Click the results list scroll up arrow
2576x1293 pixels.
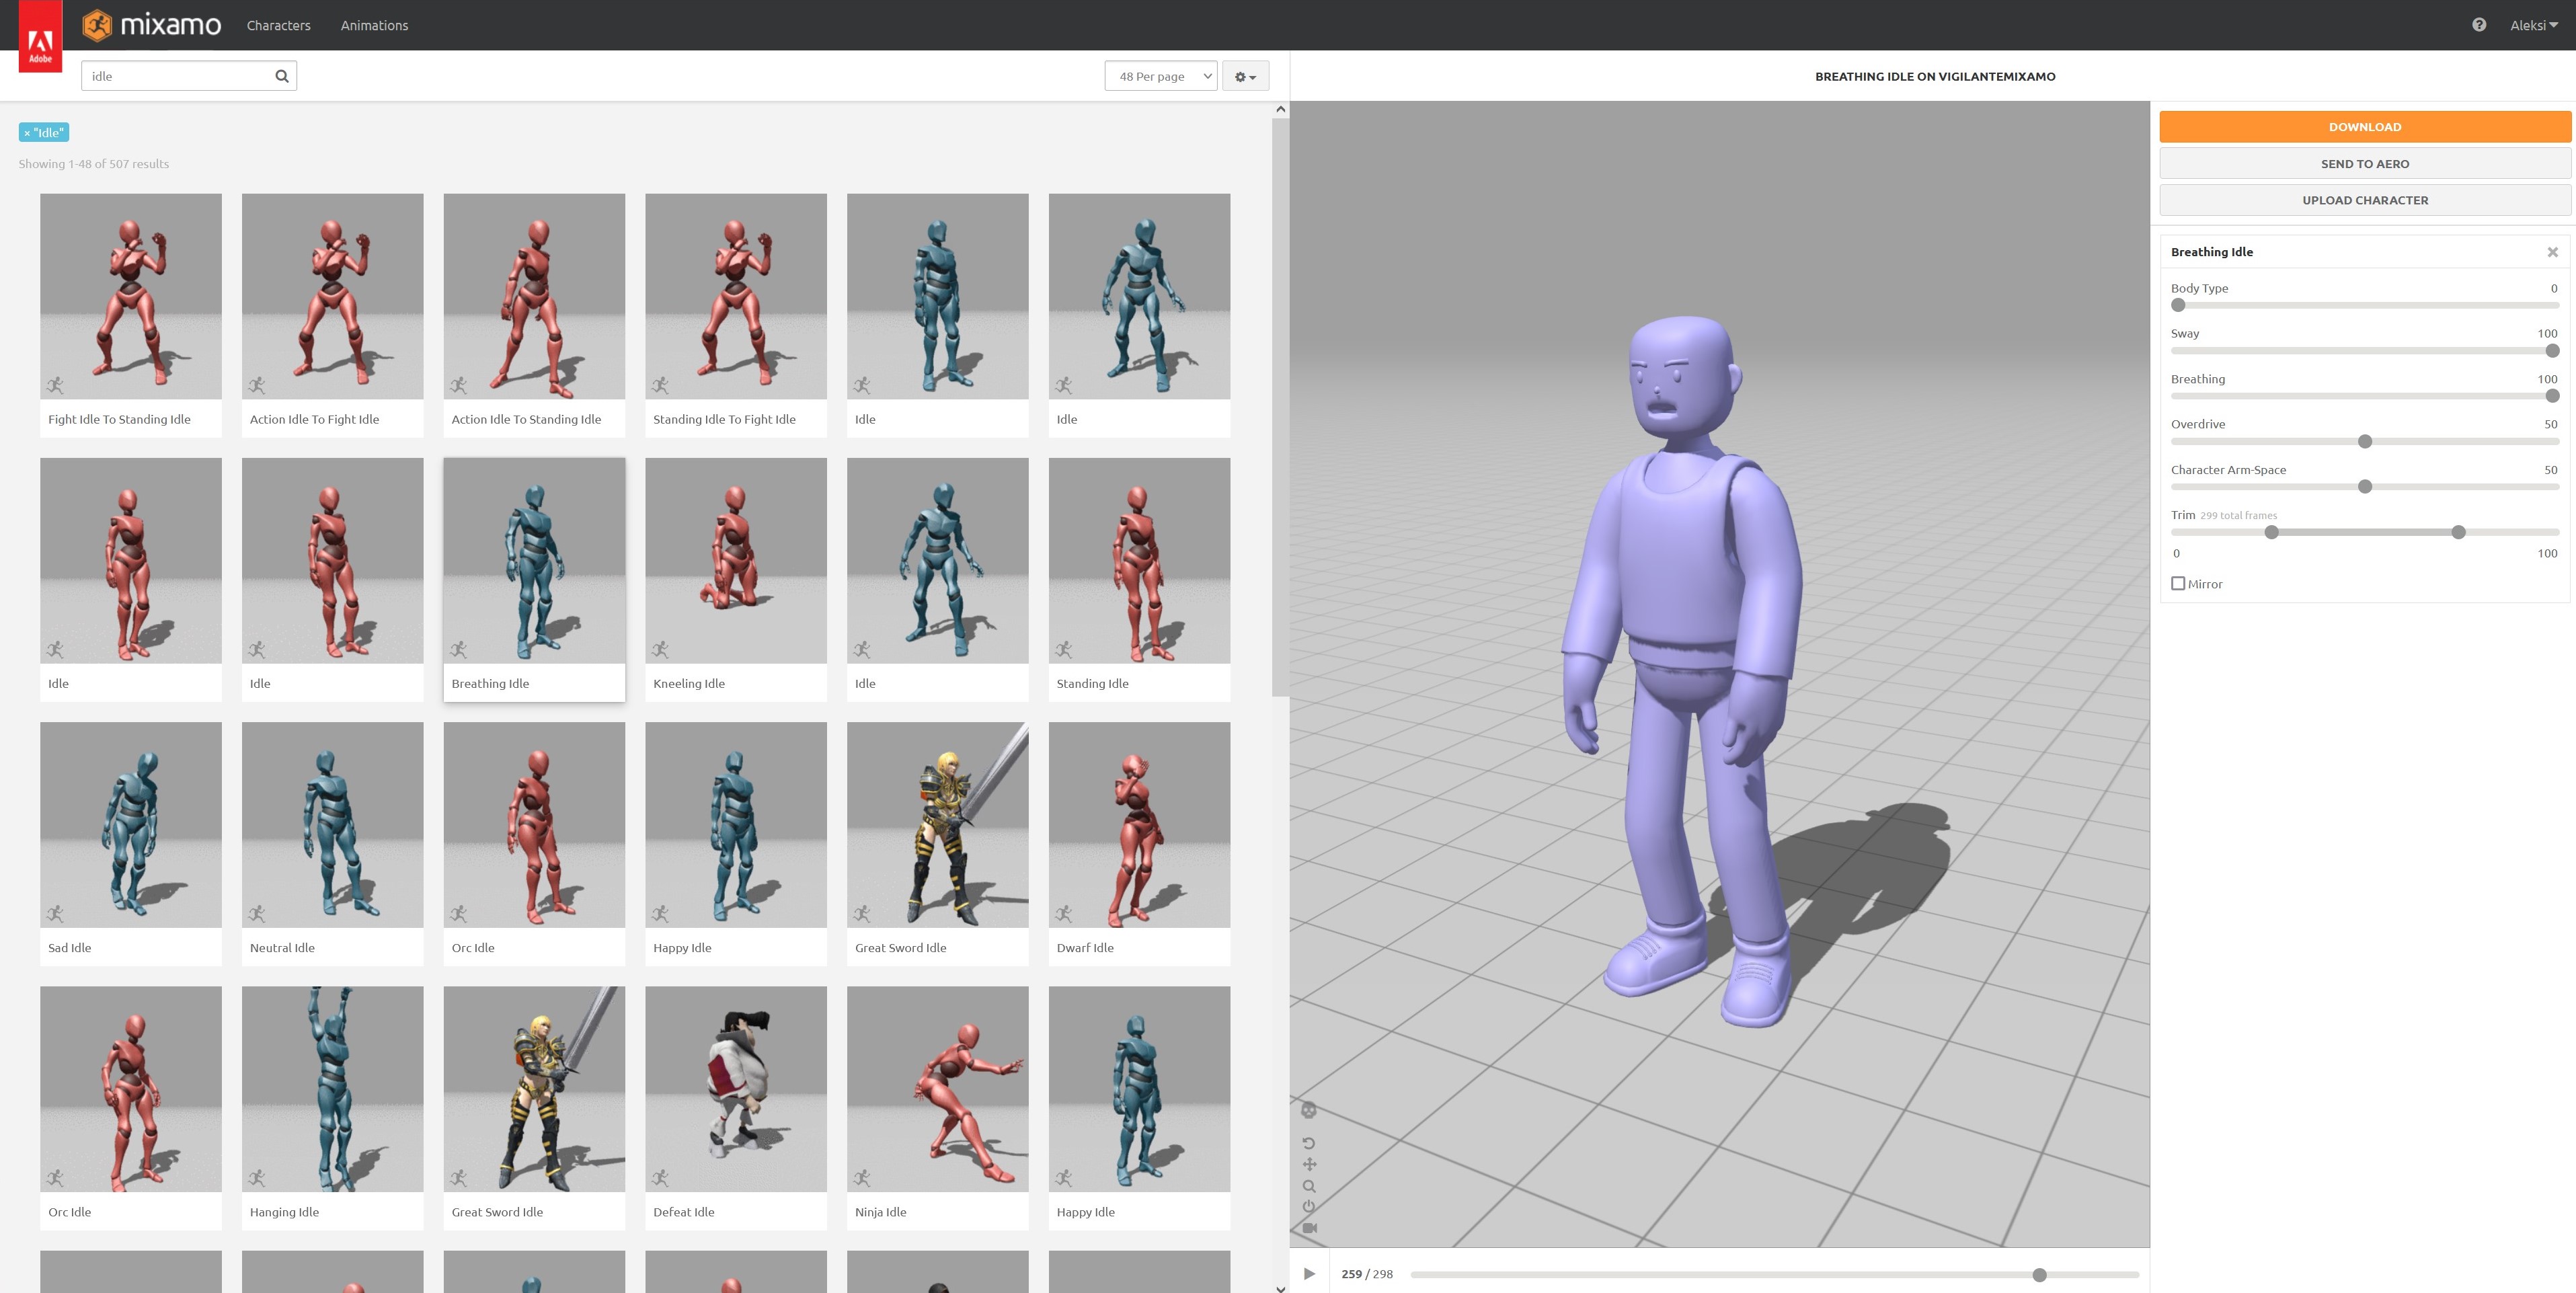point(1280,109)
